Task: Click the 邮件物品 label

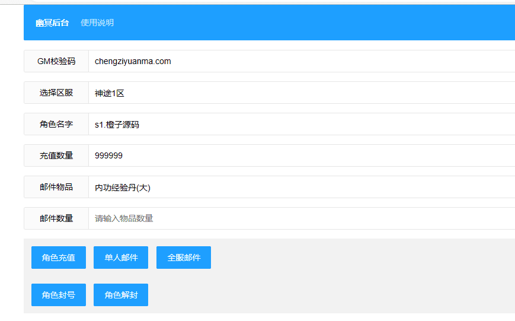Action: point(56,187)
